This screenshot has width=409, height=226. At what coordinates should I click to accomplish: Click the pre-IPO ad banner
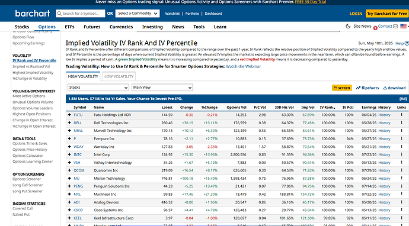click(237, 99)
